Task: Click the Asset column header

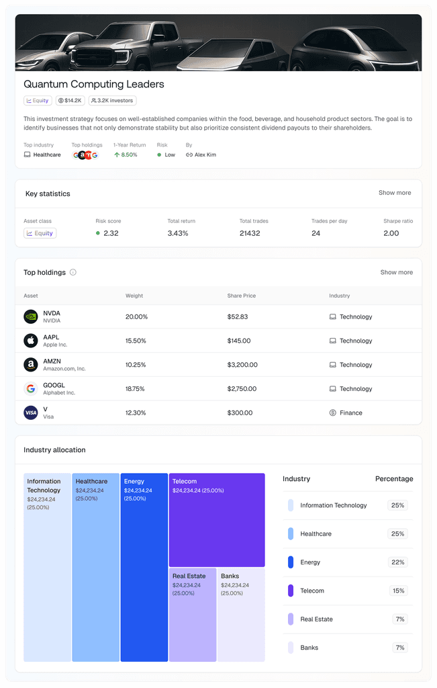Action: [x=31, y=296]
